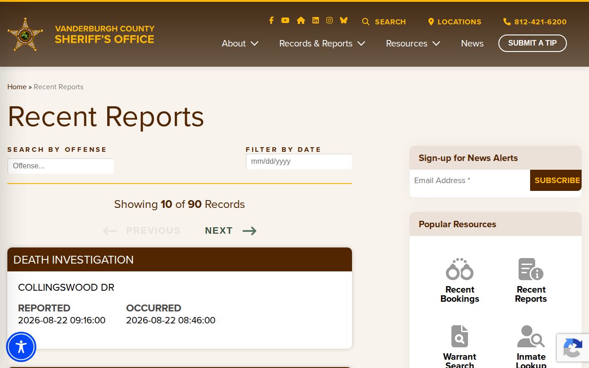The image size is (589, 368).
Task: Click the NEXT pagination link
Action: 219,230
